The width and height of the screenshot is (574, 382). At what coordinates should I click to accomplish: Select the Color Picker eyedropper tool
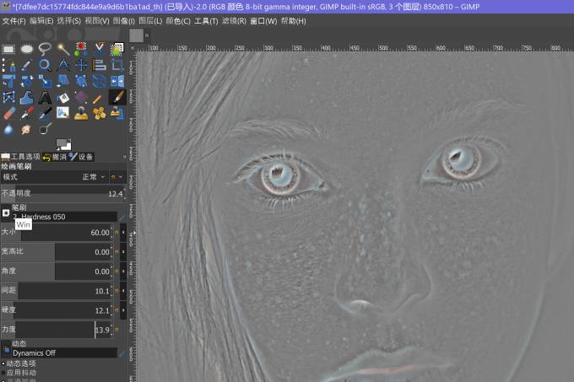(x=27, y=65)
